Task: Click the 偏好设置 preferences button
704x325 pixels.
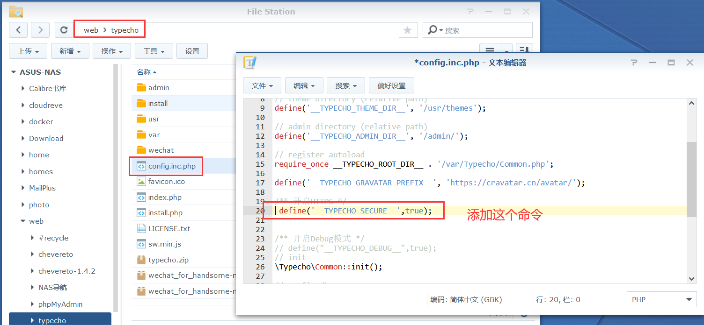Action: click(391, 86)
